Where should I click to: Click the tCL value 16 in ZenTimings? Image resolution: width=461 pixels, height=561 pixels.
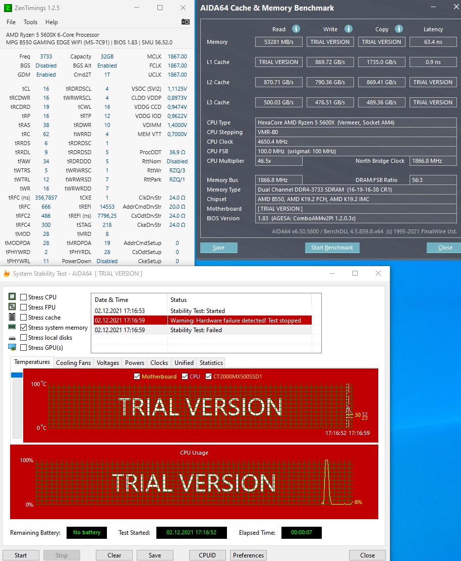point(46,89)
